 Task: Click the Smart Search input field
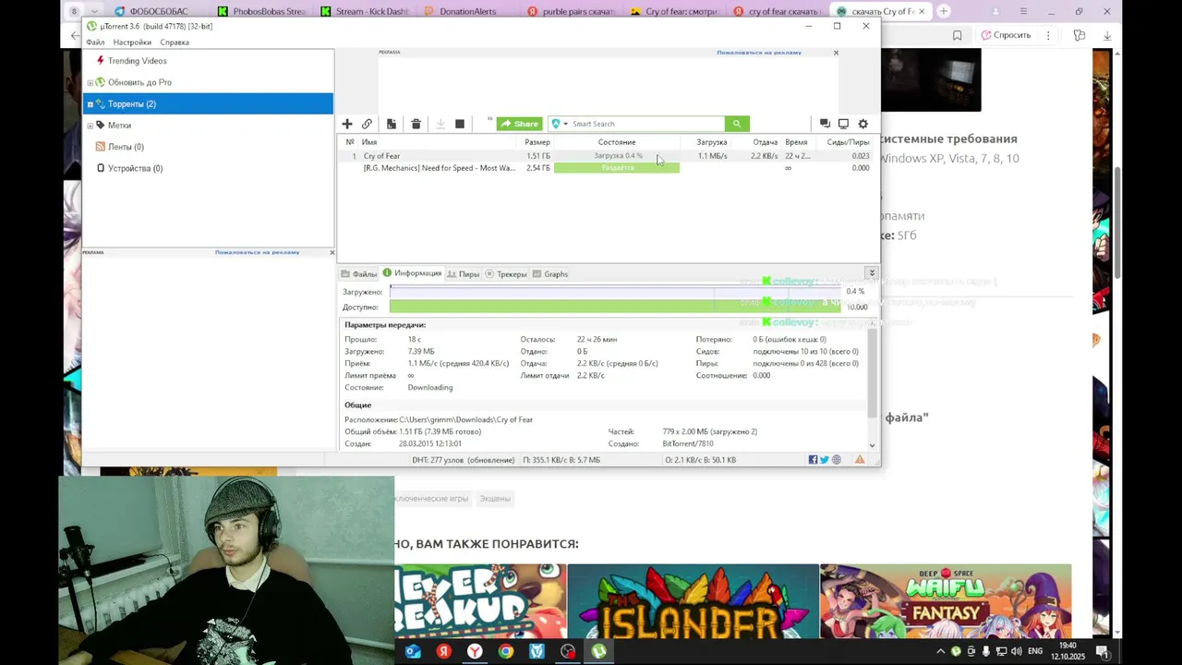(646, 124)
